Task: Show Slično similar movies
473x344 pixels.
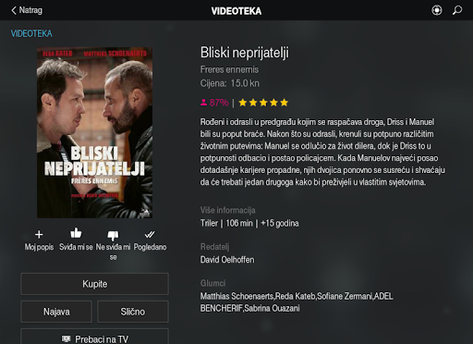Action: (x=133, y=312)
